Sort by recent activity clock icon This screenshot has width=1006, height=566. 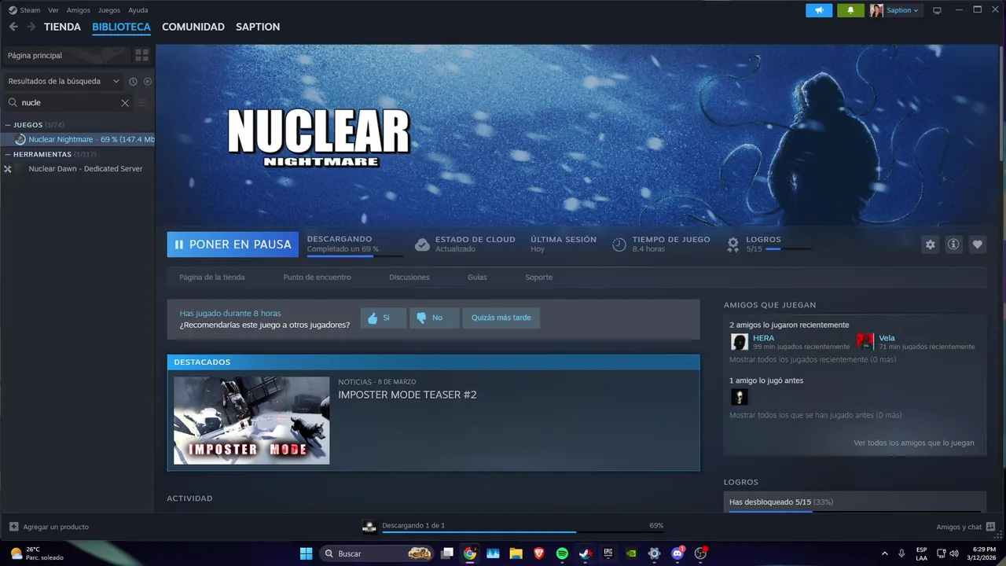coord(133,81)
